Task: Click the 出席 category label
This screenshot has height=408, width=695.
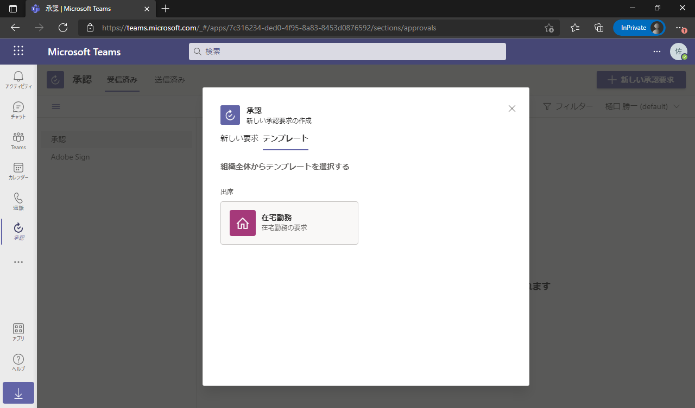Action: [x=227, y=192]
